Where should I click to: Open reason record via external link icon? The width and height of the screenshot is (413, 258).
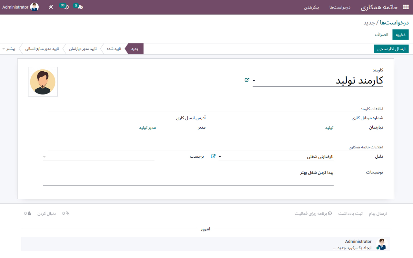213,156
